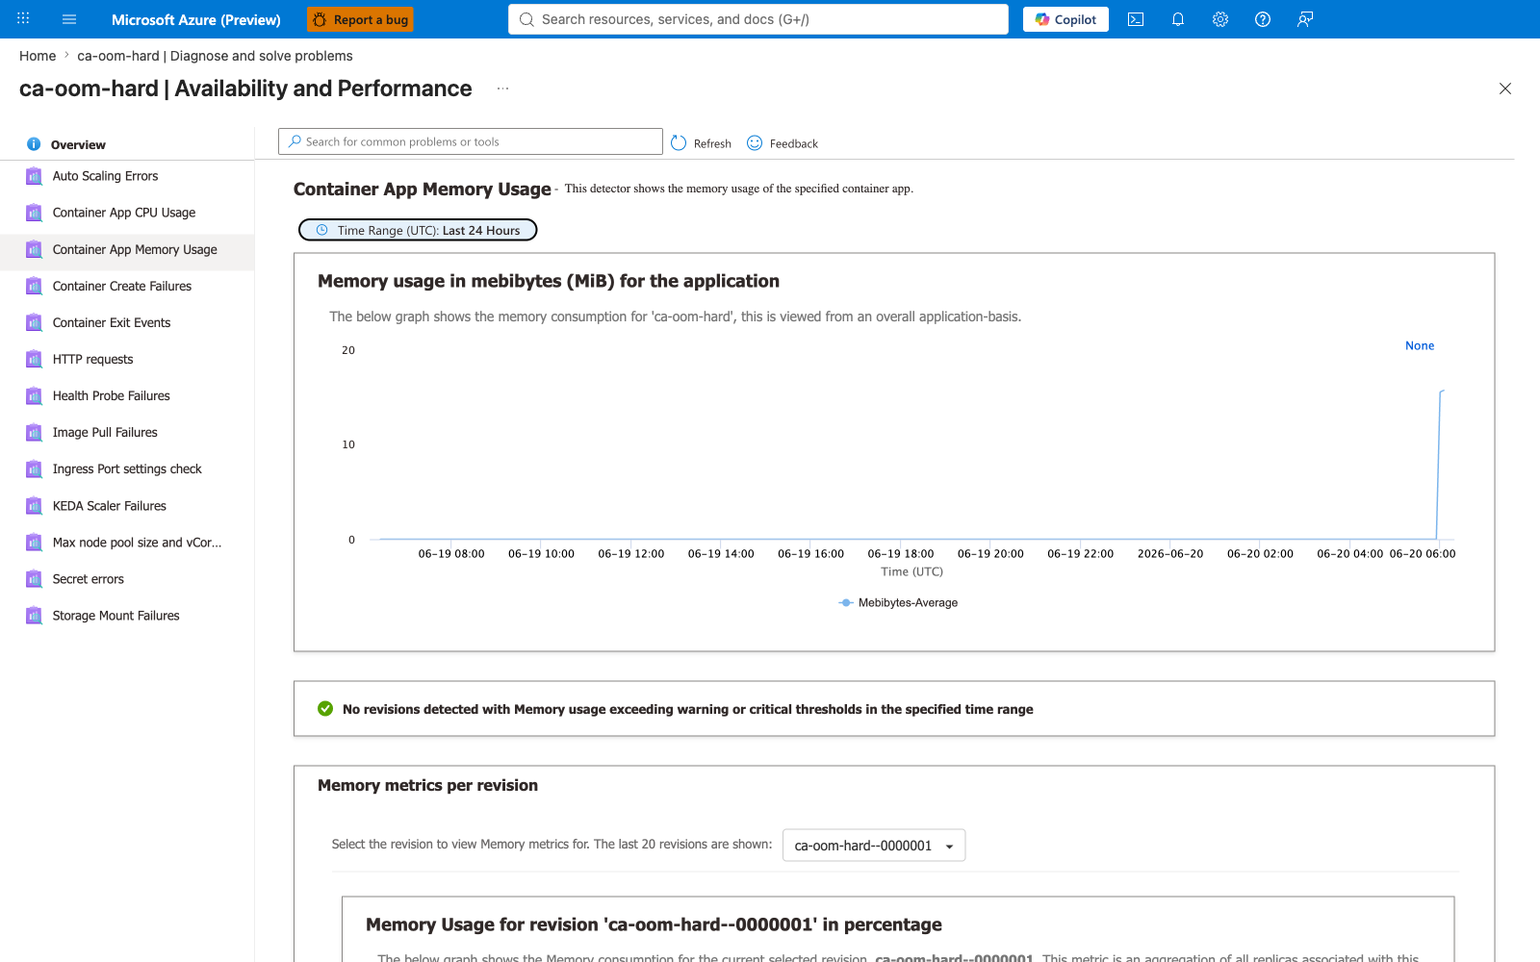Click the KEDA Scaler Failures detector icon
The image size is (1540, 962).
34,506
